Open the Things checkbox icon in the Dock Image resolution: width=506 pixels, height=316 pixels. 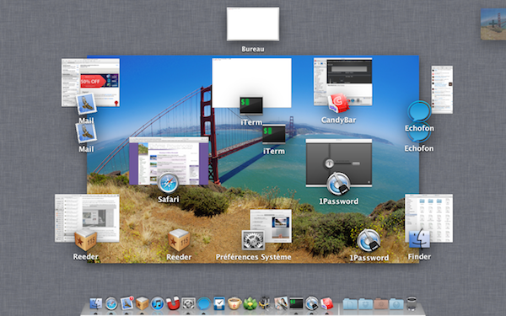[x=219, y=303]
